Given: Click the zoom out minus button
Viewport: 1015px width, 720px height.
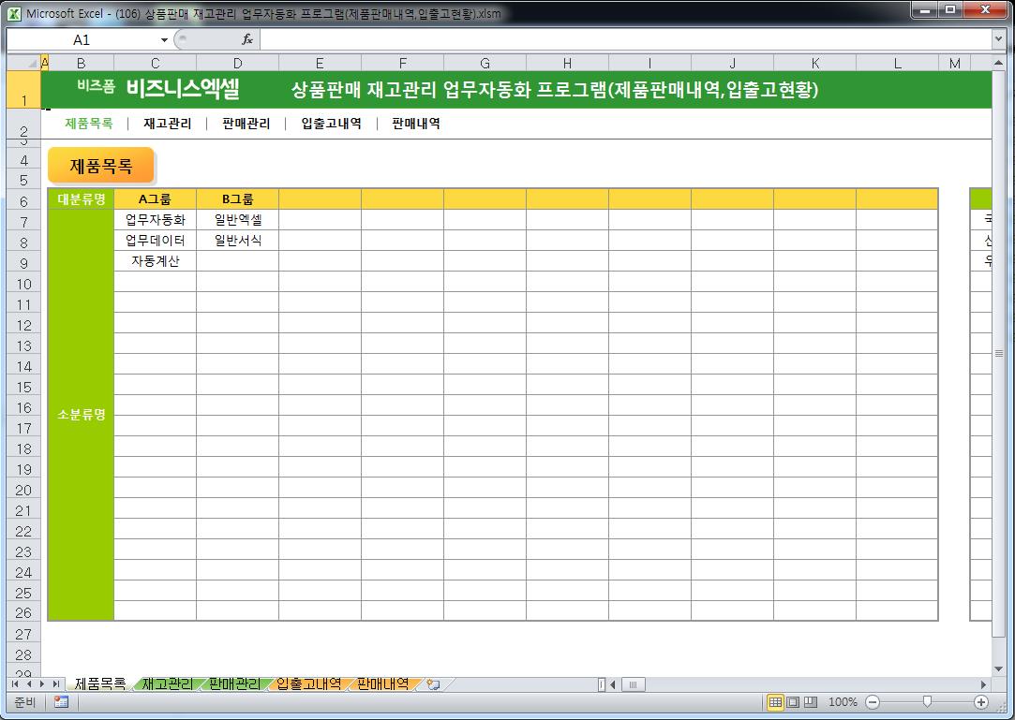Looking at the screenshot, I should pos(873,702).
